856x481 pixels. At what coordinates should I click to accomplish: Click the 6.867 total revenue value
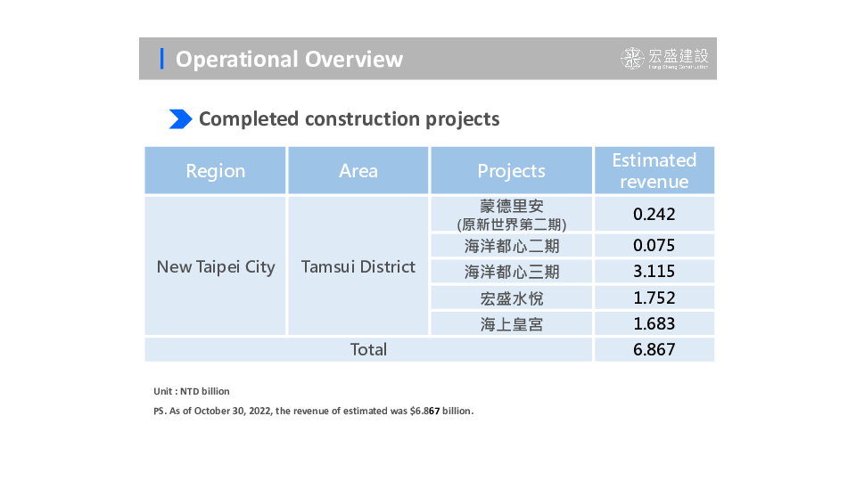[654, 349]
